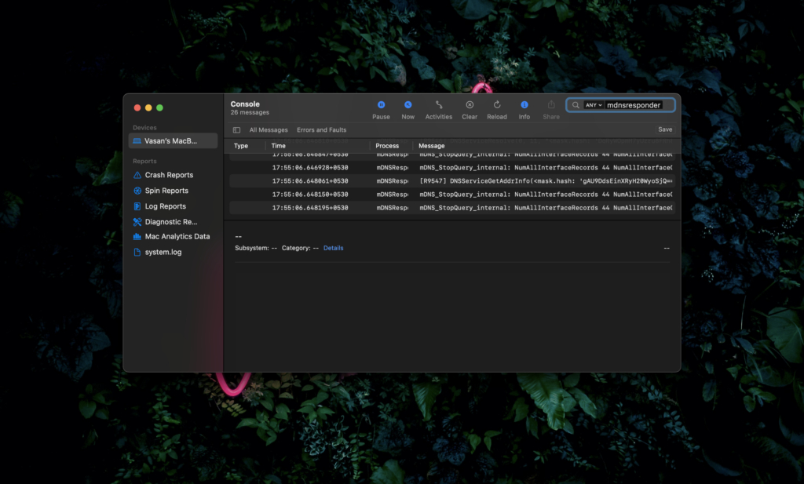Toggle the Info pane
The height and width of the screenshot is (484, 804).
[x=524, y=110]
